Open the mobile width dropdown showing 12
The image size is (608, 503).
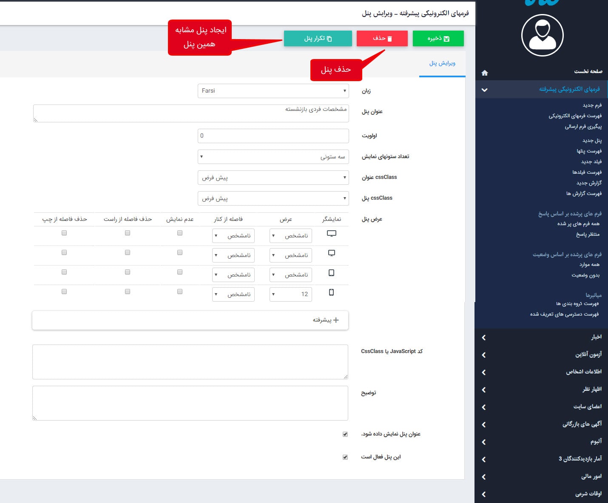[x=290, y=294]
